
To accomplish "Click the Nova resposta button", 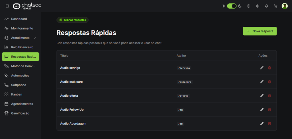I will [260, 31].
